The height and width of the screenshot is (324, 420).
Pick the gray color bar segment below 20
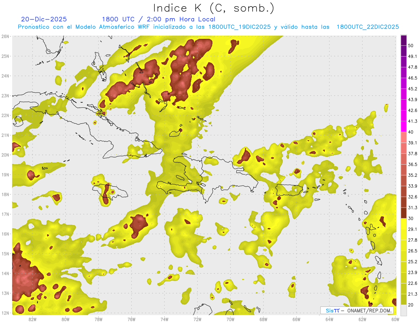point(404,310)
